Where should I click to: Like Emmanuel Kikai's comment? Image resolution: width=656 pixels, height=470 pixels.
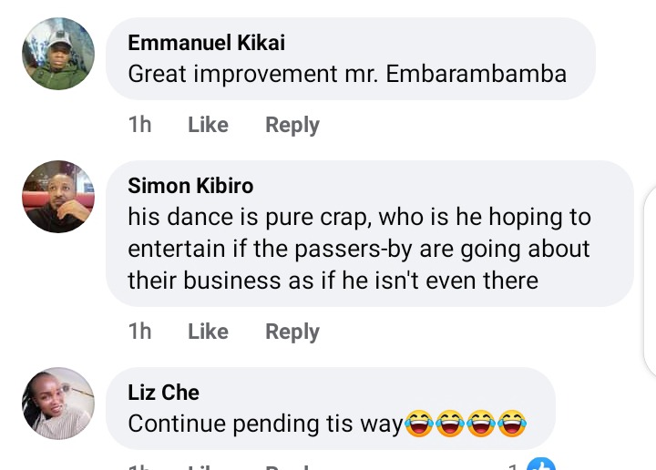point(208,125)
